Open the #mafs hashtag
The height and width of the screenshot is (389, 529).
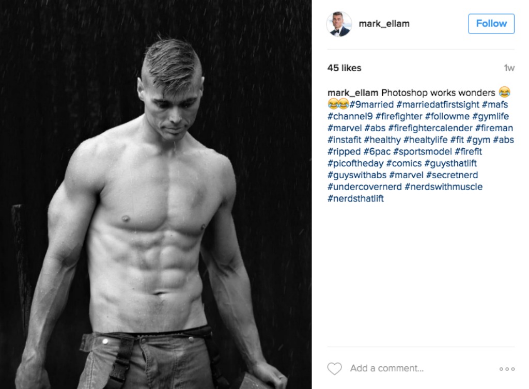pos(495,104)
